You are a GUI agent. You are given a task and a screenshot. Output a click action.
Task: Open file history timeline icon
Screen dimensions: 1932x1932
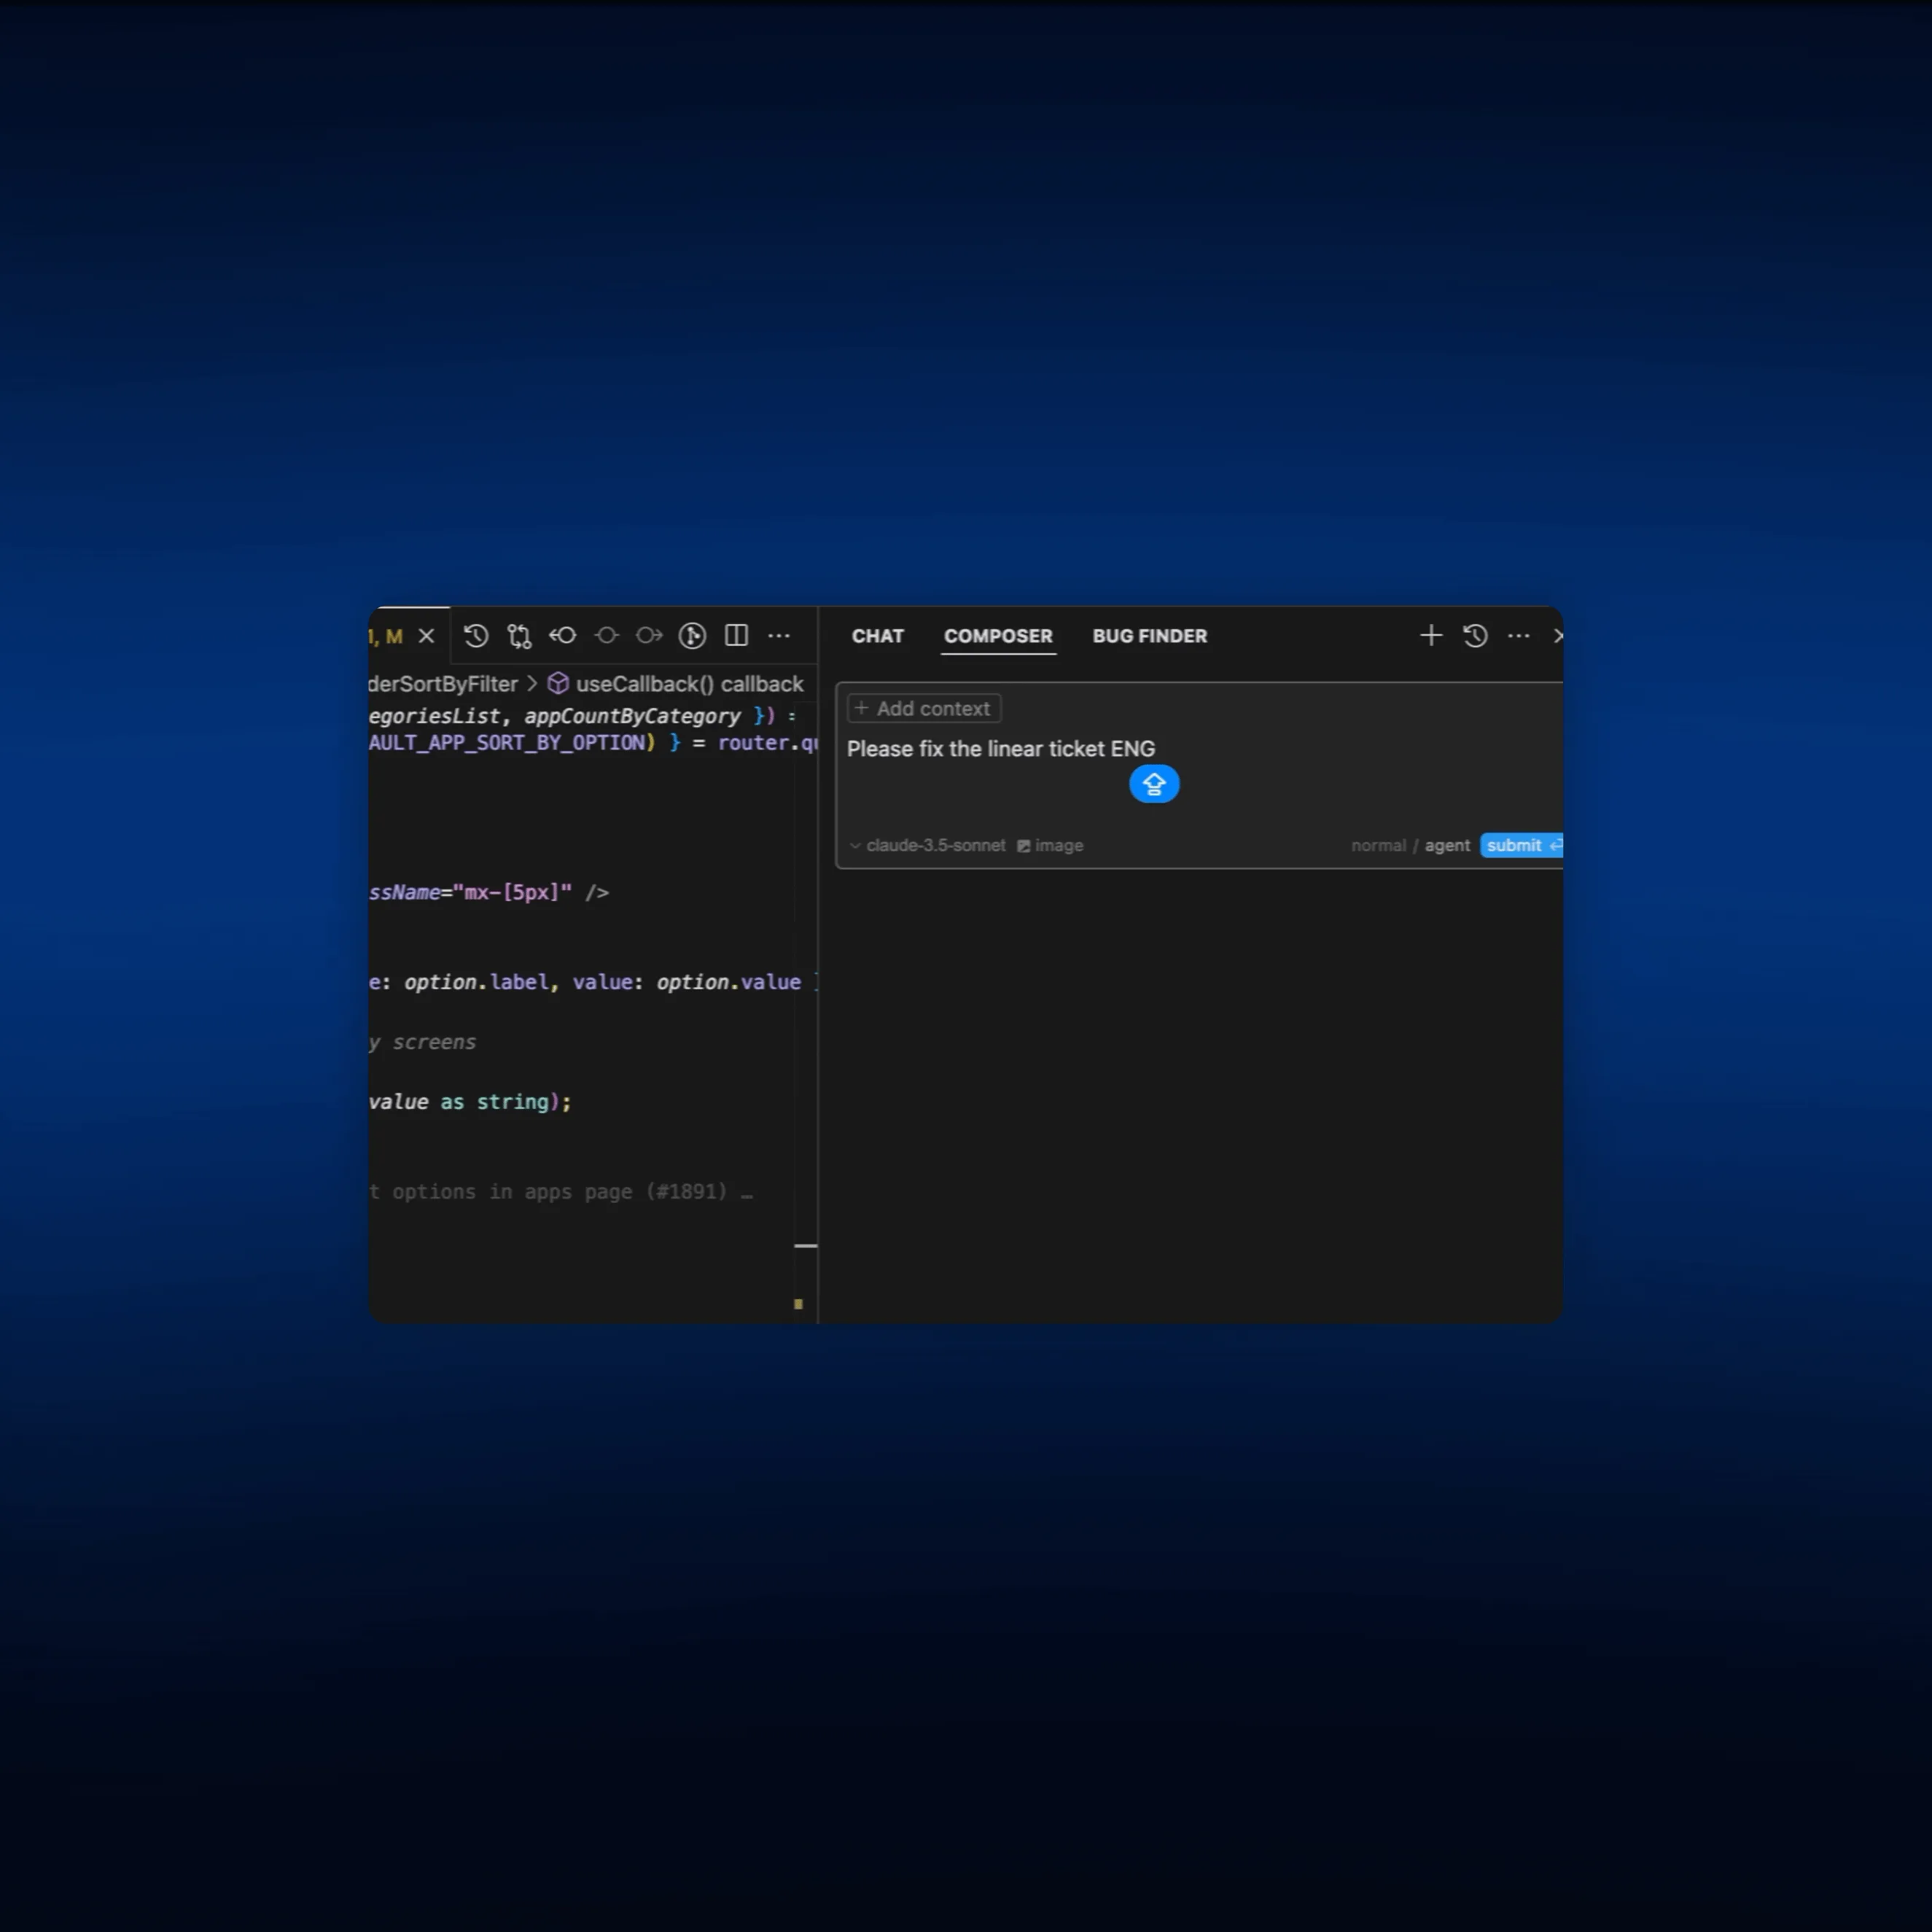pos(476,636)
